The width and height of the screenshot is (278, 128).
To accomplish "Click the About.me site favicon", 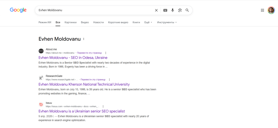I will point(41,51).
